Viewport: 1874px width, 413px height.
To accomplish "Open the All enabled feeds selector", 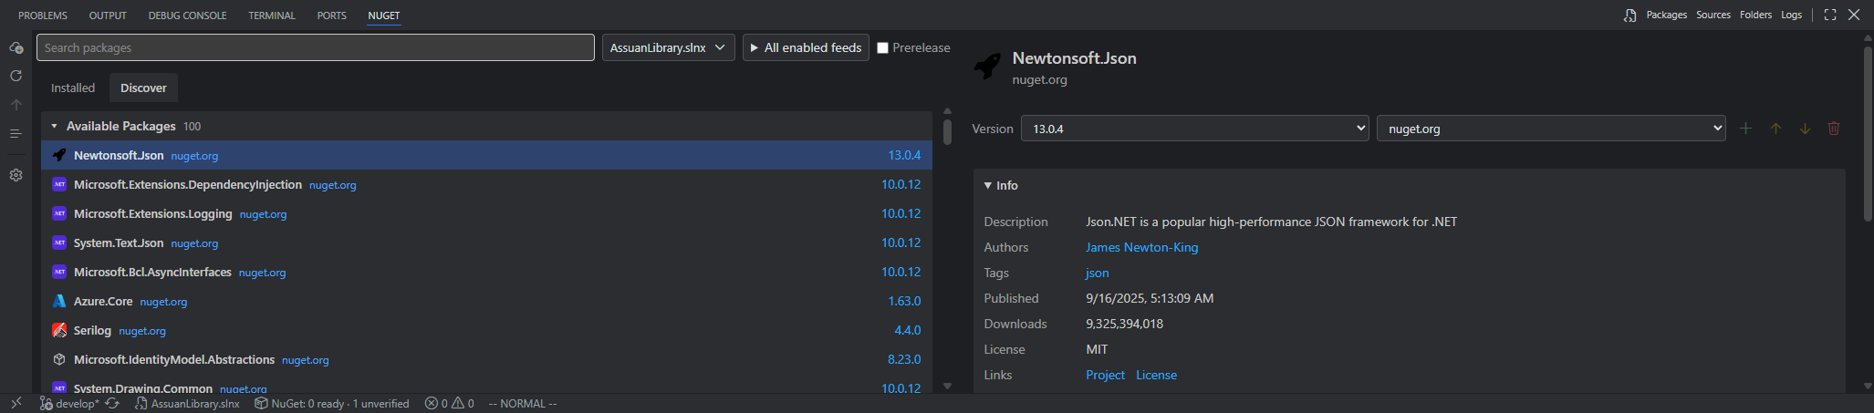I will tap(806, 47).
